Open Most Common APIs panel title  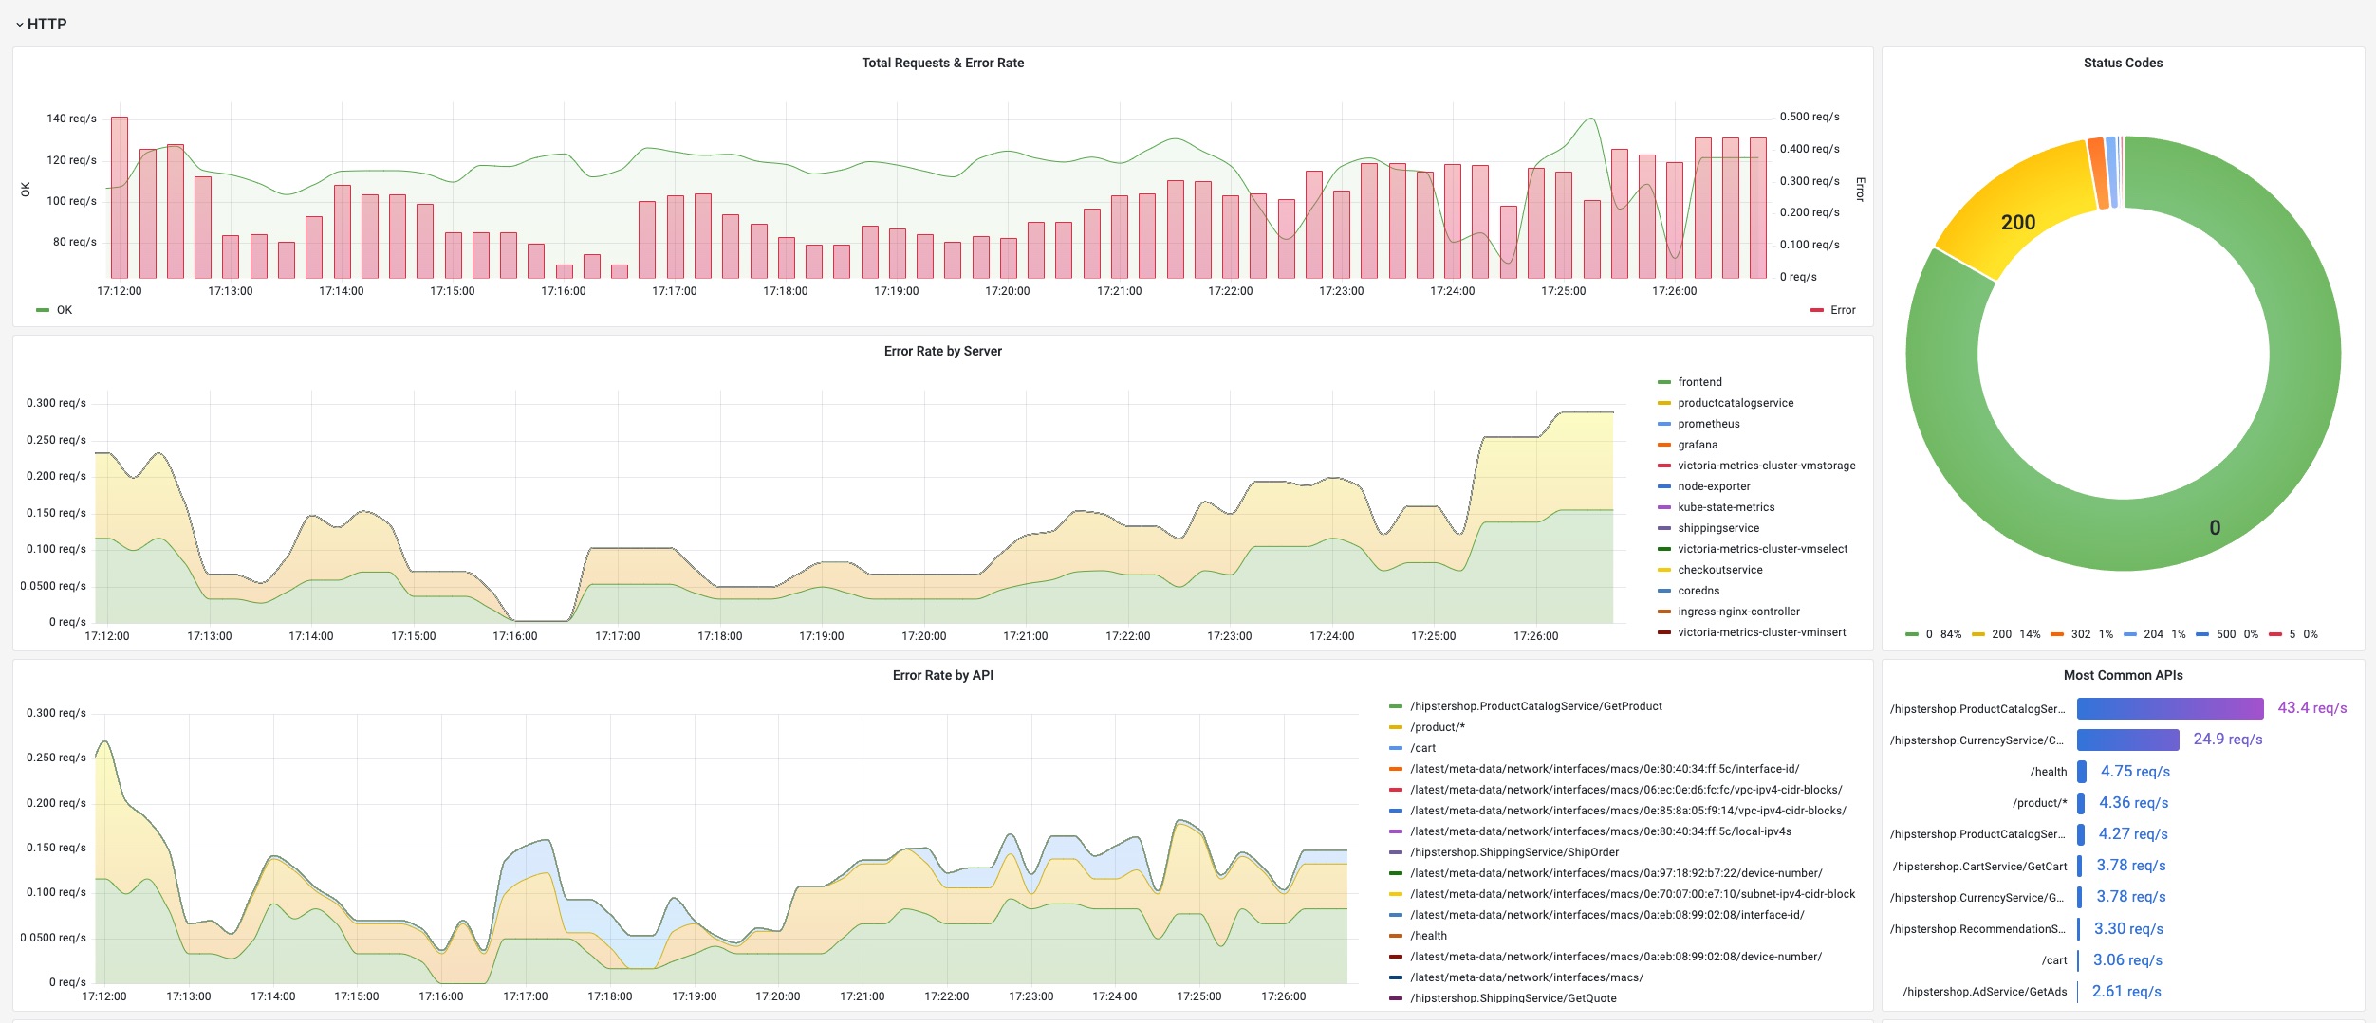click(2123, 675)
